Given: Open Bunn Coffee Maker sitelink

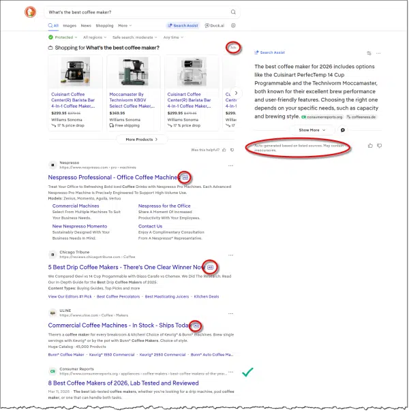Looking at the screenshot, I should coord(66,355).
